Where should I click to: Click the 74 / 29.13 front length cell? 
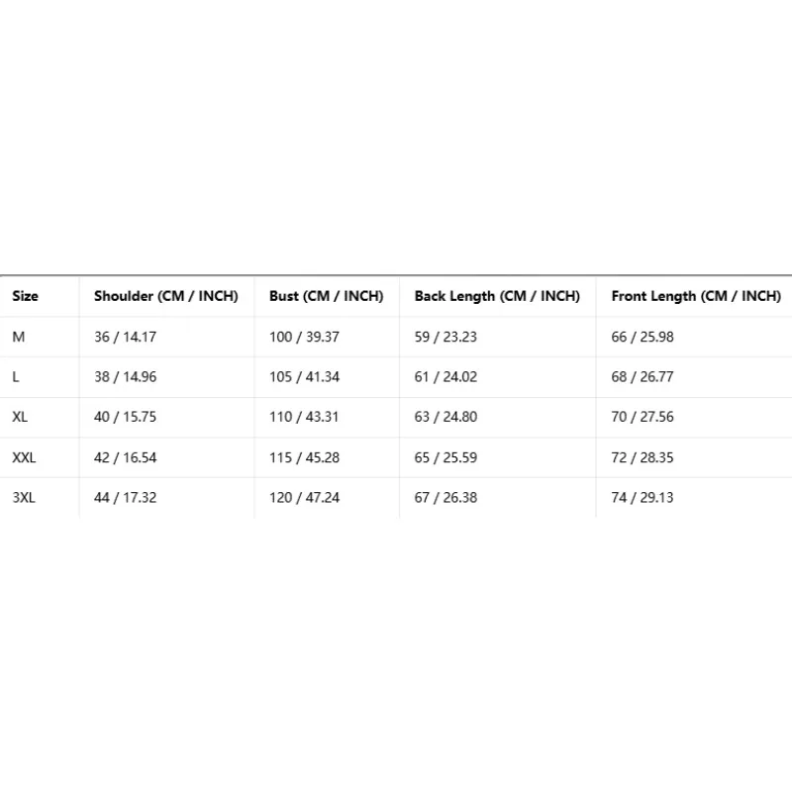pyautogui.click(x=643, y=498)
